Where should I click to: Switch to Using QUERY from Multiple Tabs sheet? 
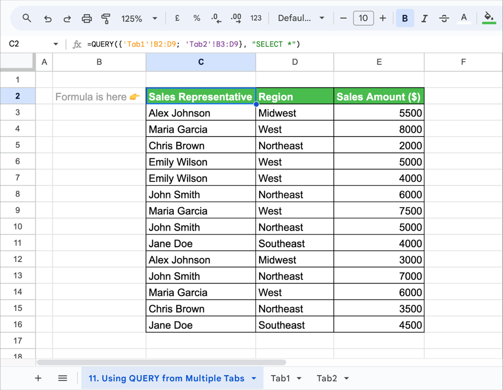(166, 378)
